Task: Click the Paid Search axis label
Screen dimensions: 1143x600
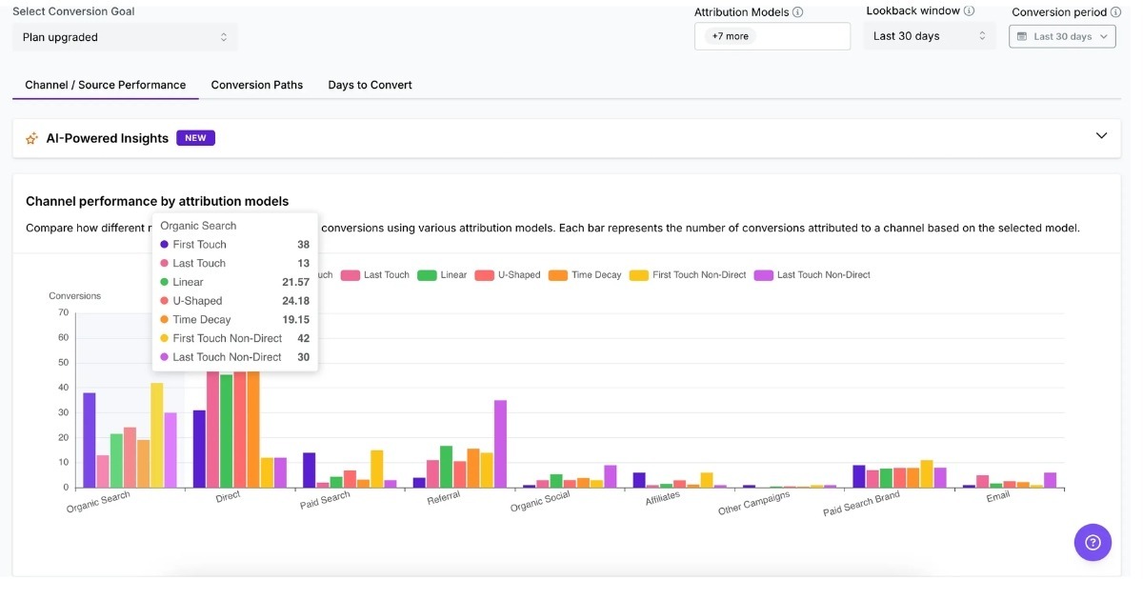Action: pos(326,501)
